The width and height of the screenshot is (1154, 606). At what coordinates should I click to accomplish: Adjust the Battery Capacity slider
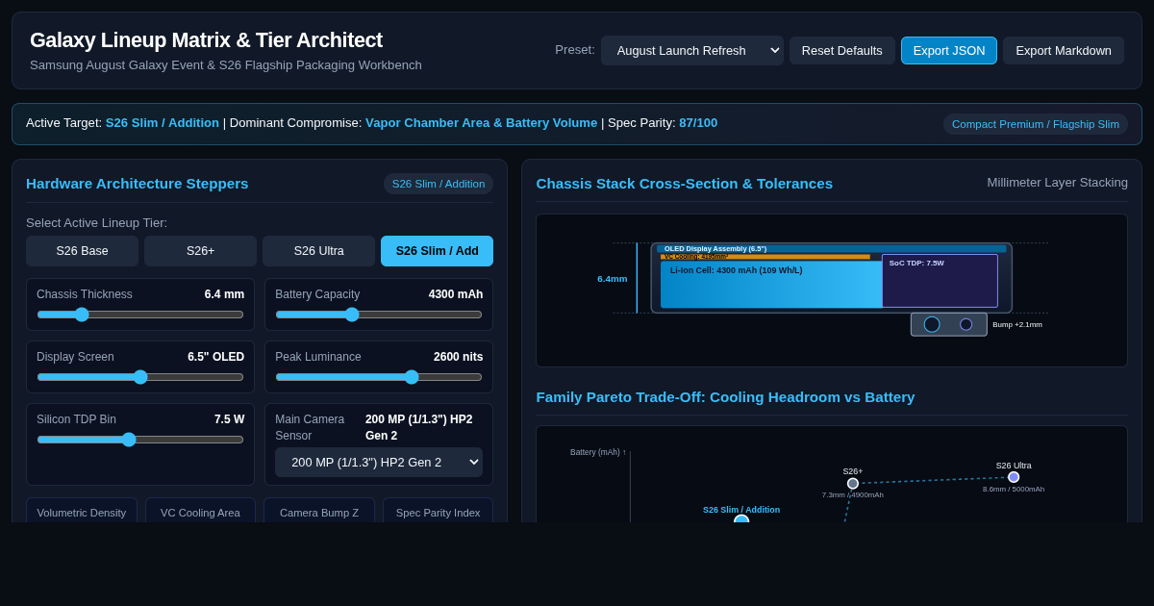click(x=379, y=315)
